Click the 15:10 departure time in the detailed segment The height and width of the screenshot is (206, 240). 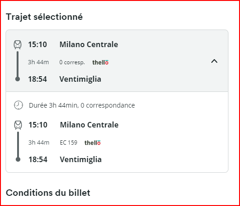pos(38,125)
